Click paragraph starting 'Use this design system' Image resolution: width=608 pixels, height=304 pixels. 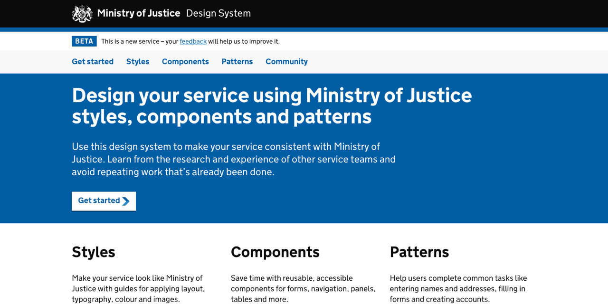[234, 160]
